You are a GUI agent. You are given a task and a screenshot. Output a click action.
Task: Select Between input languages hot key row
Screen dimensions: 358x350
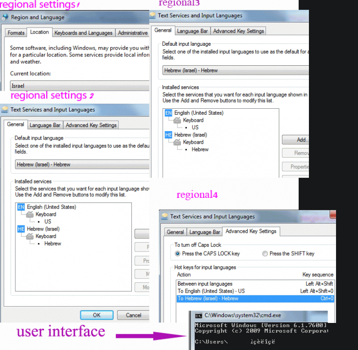(255, 284)
